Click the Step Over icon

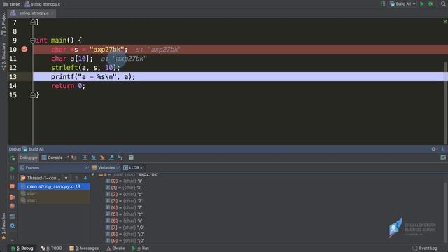[x=85, y=157]
